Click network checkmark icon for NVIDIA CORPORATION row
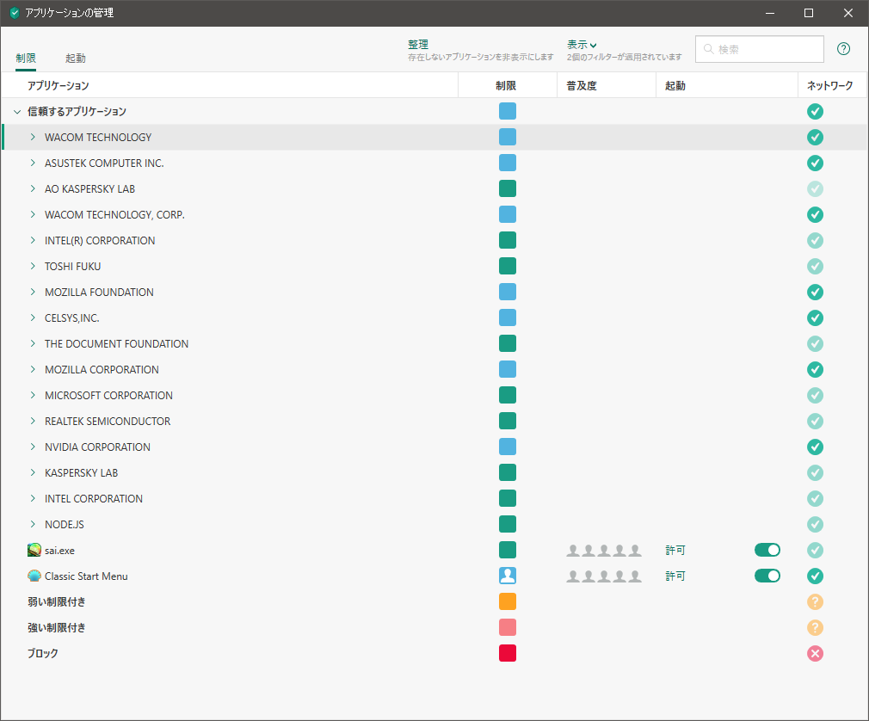The height and width of the screenshot is (721, 869). pos(815,447)
